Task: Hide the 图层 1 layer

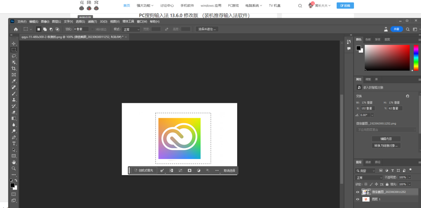Action: (357, 199)
